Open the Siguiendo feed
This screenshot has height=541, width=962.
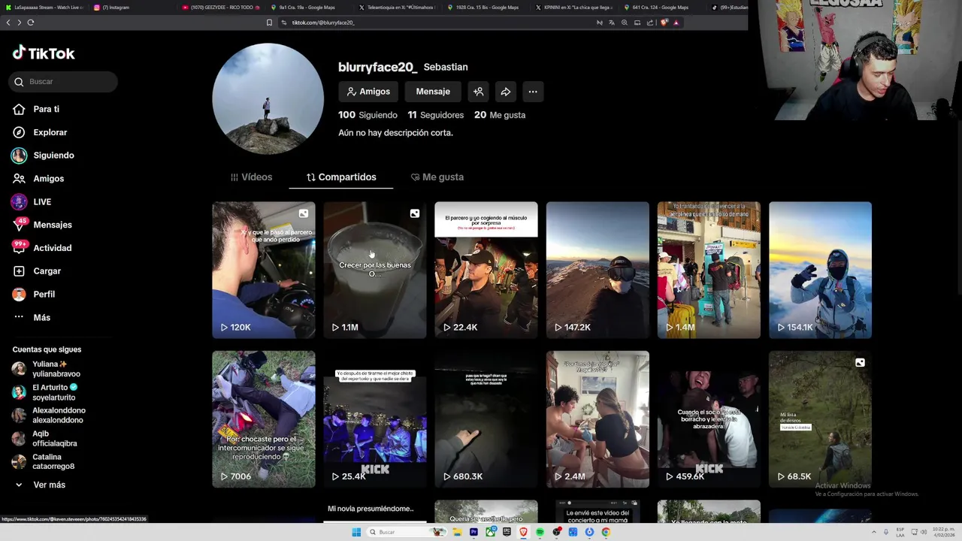(43, 156)
